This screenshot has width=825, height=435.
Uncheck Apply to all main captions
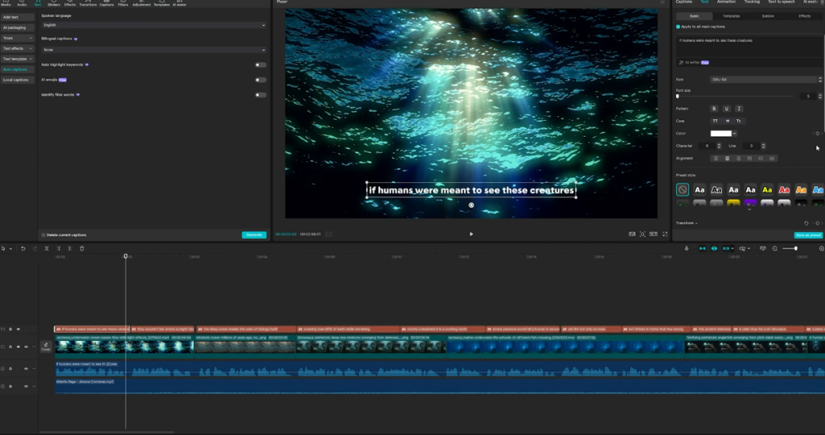tap(678, 27)
